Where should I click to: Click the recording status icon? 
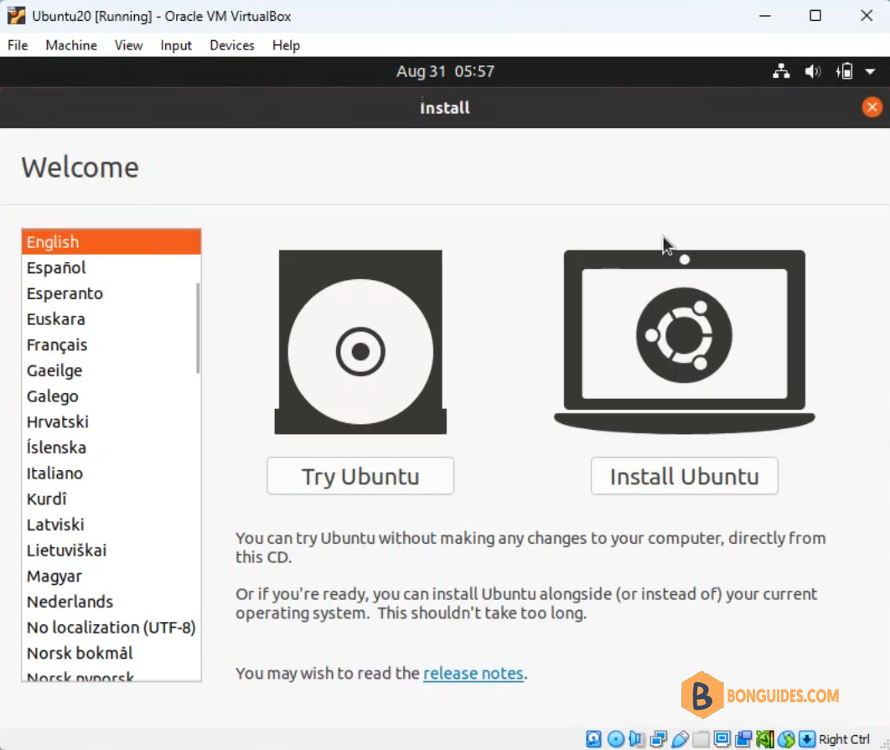pos(743,738)
